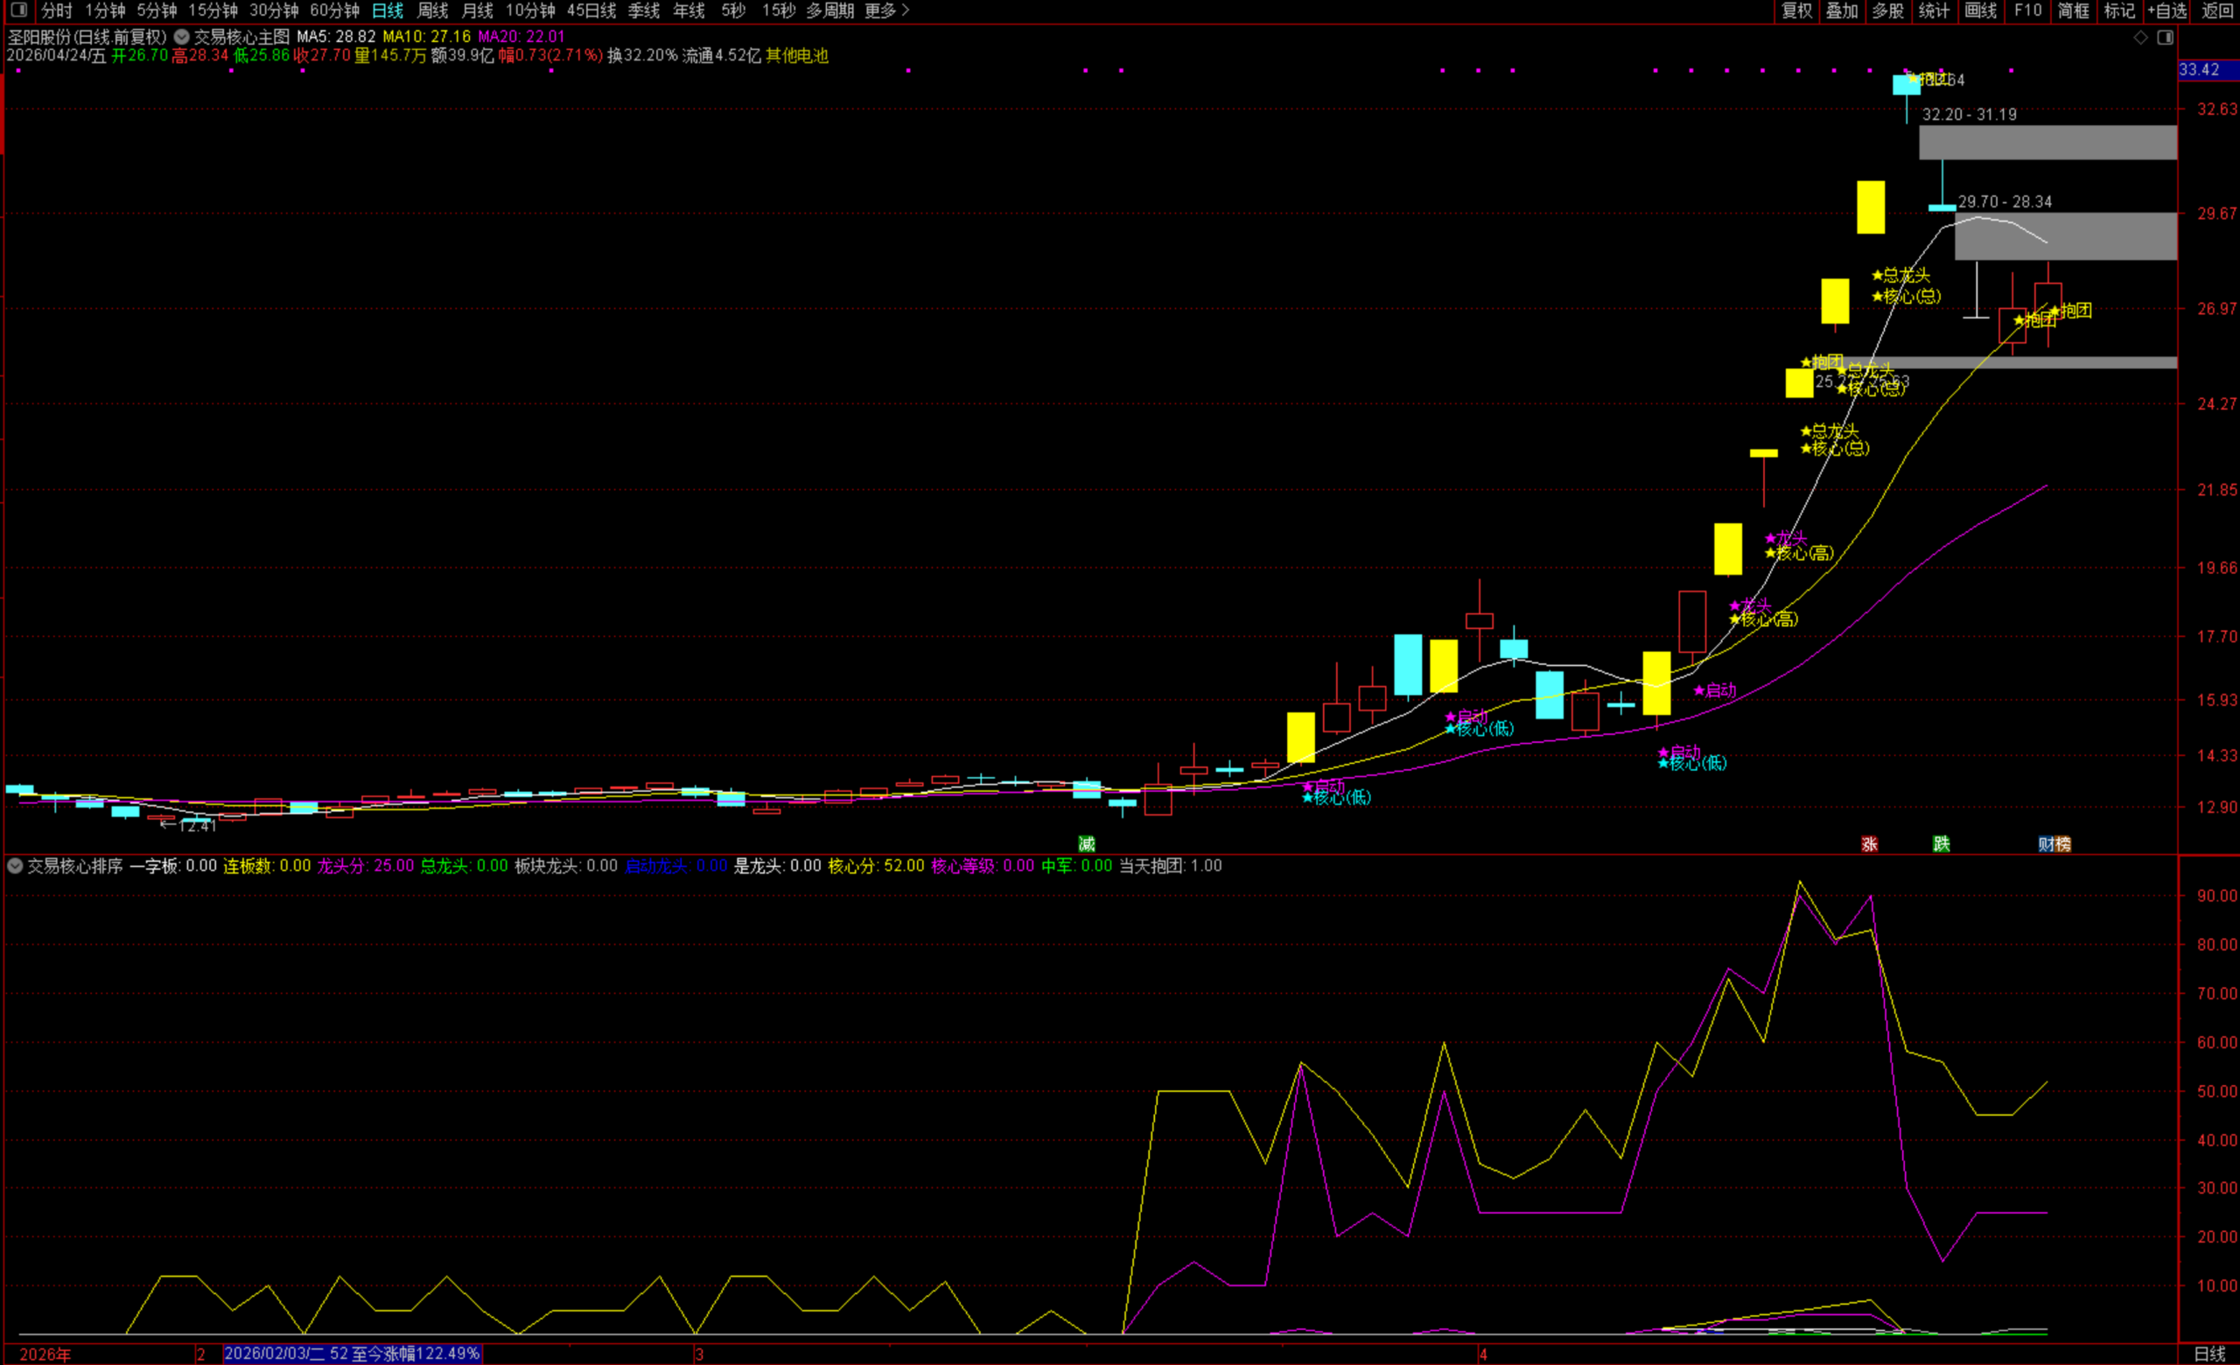Image resolution: width=2240 pixels, height=1365 pixels.
Task: Select the 60分钟 period tab
Action: click(x=334, y=10)
